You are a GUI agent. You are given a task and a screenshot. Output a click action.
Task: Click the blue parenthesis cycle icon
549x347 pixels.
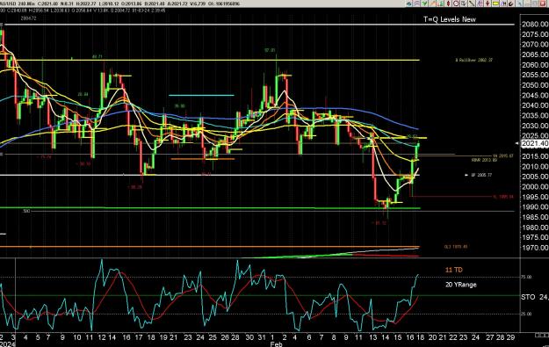point(503,4)
